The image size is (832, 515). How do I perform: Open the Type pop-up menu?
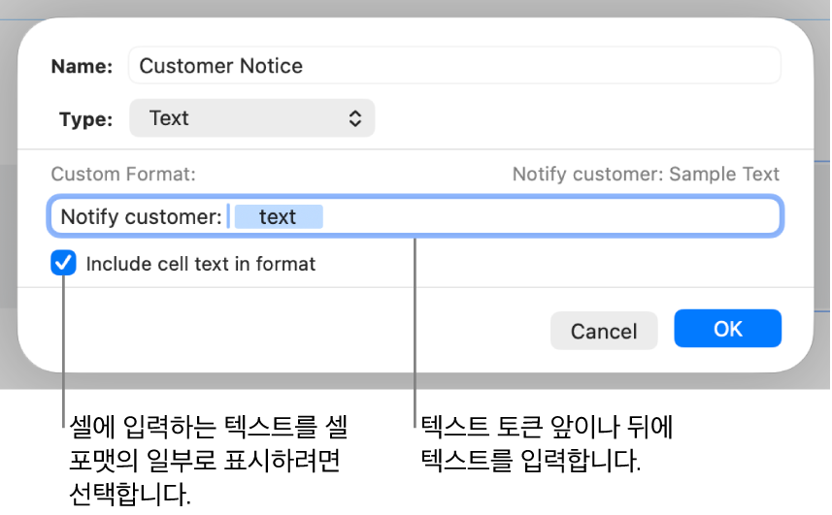click(x=251, y=118)
